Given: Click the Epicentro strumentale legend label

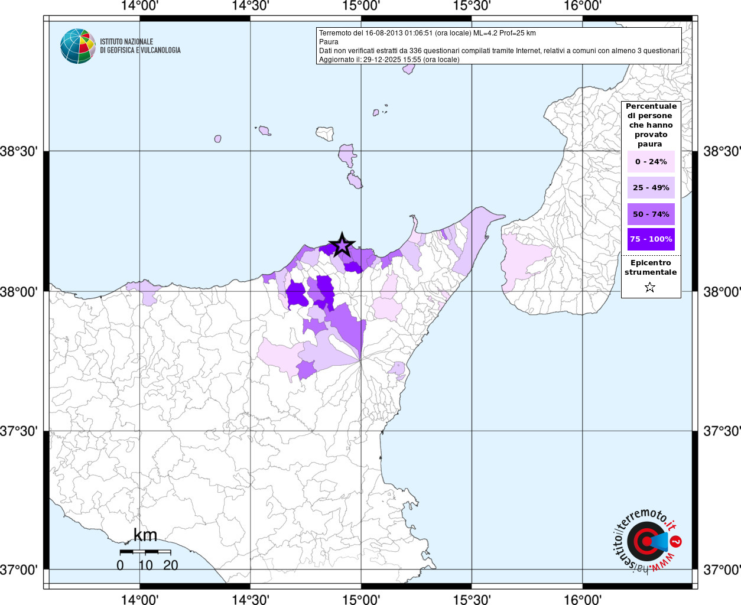Looking at the screenshot, I should tap(651, 268).
